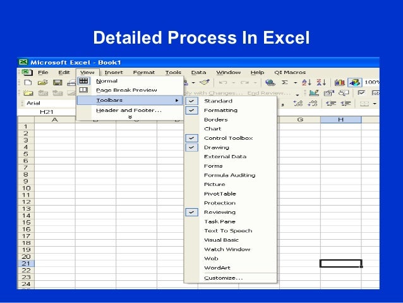Click the Normal view grid icon
This screenshot has width=403, height=303.
83,81
